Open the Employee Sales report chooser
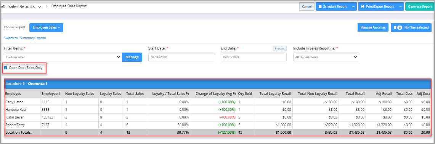The height and width of the screenshot is (144, 435). click(47, 27)
